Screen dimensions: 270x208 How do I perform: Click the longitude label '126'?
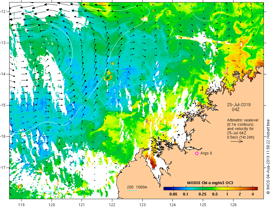point(233,205)
